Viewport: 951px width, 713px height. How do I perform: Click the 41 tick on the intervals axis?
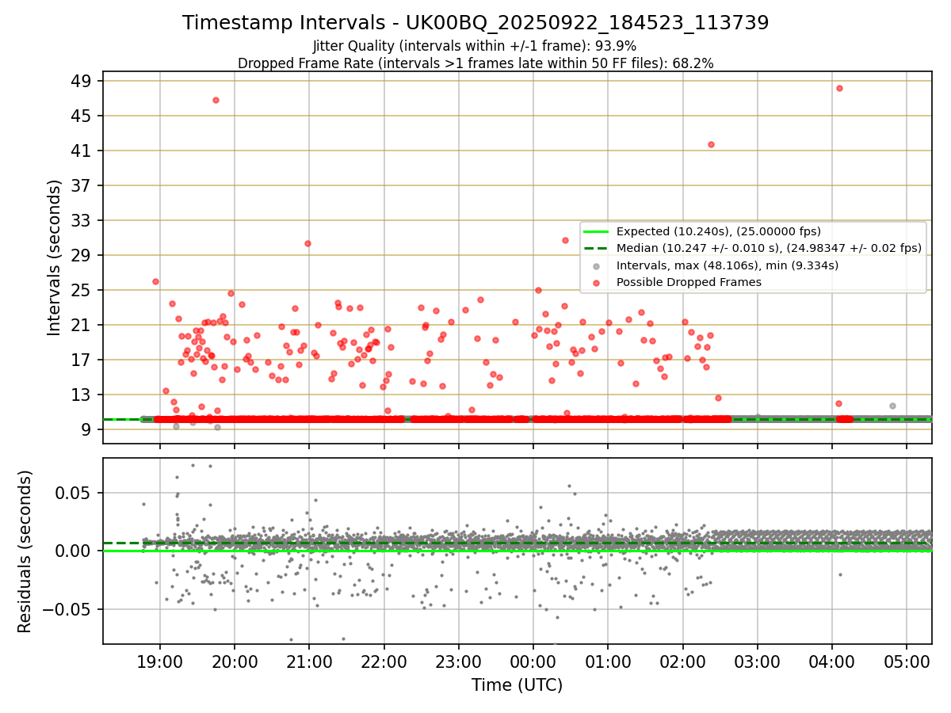pyautogui.click(x=82, y=151)
